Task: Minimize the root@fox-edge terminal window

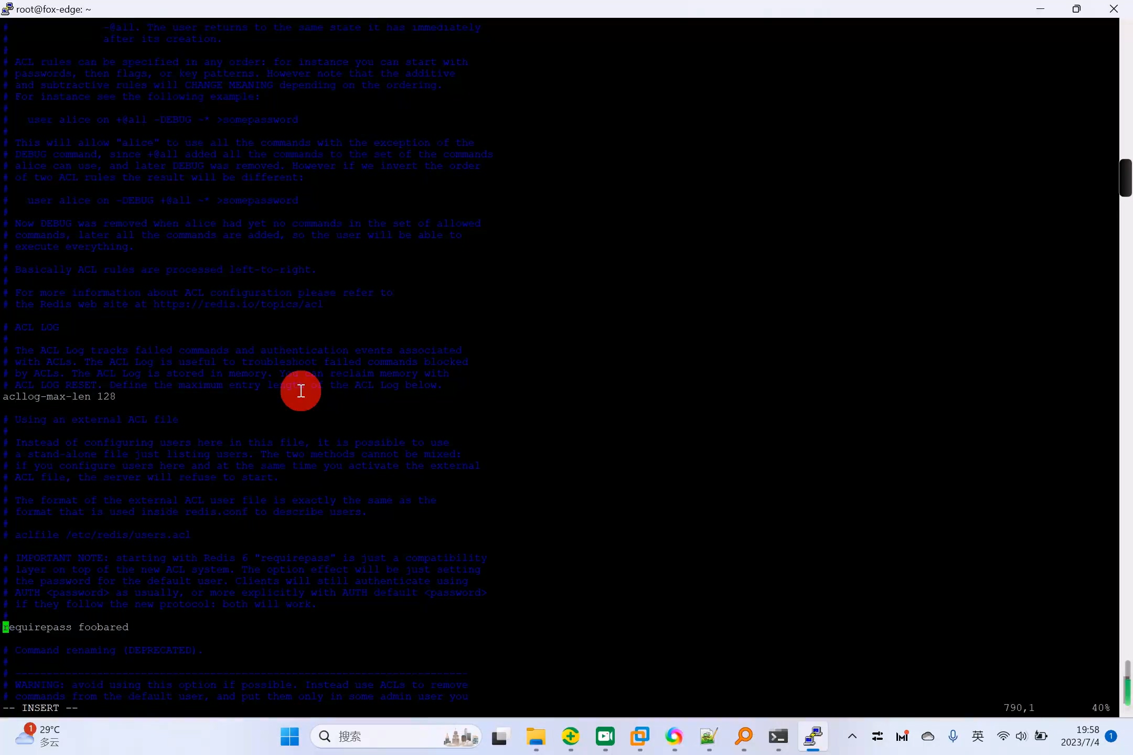Action: (x=1041, y=9)
